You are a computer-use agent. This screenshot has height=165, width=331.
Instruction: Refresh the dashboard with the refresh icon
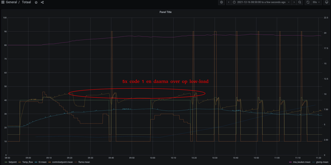308,2
